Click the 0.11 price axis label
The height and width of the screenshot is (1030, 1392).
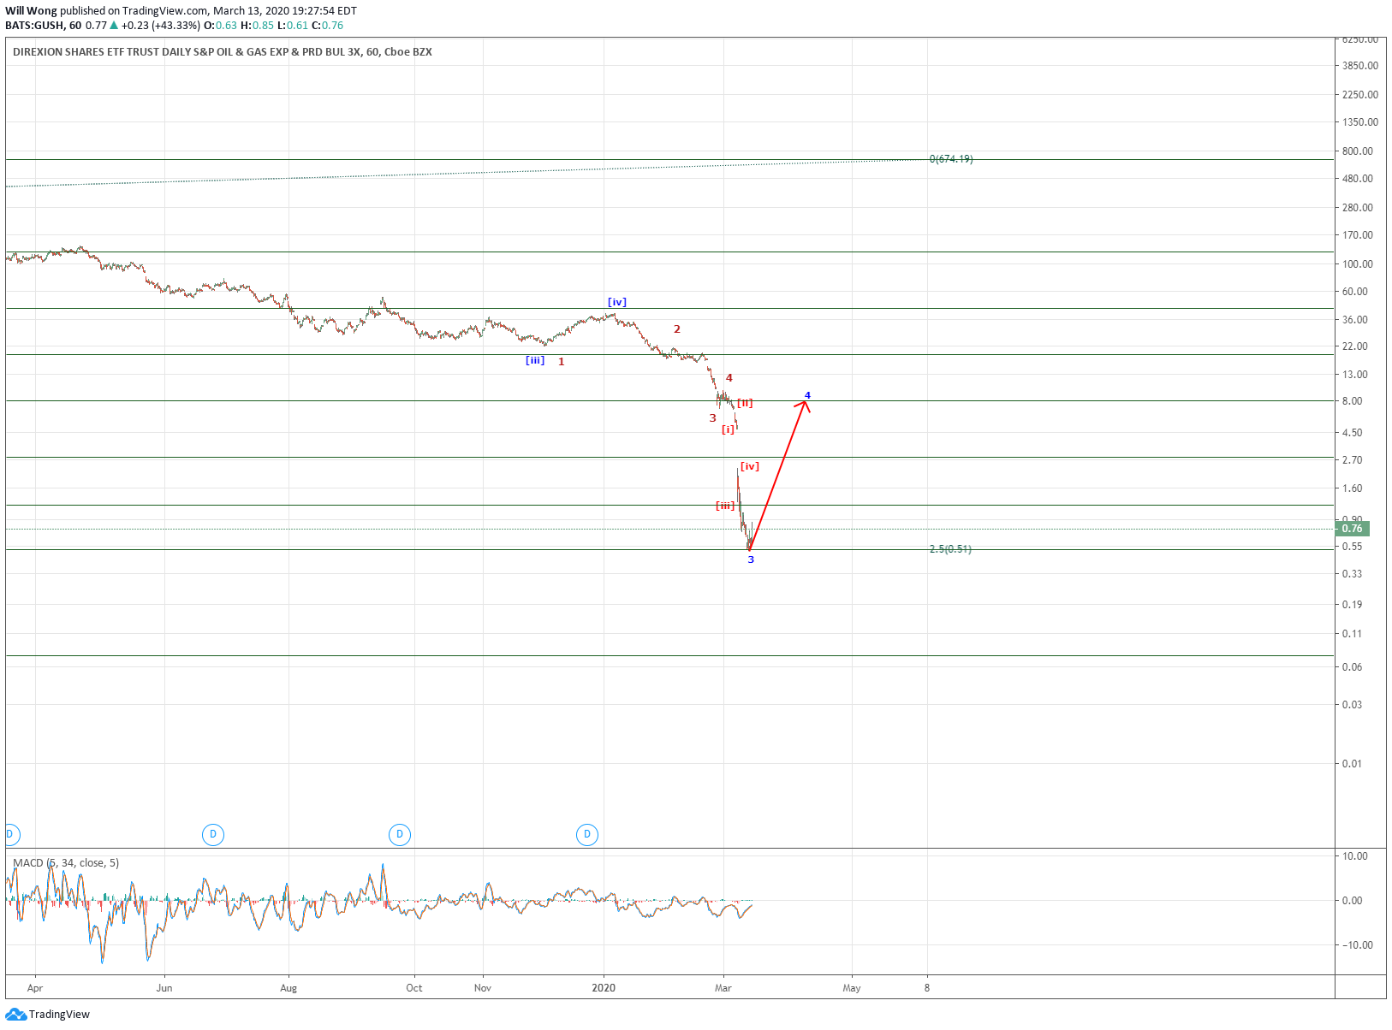pyautogui.click(x=1353, y=634)
